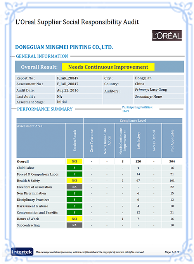
Task: Select the Satisfactory column header
Action: point(138,141)
